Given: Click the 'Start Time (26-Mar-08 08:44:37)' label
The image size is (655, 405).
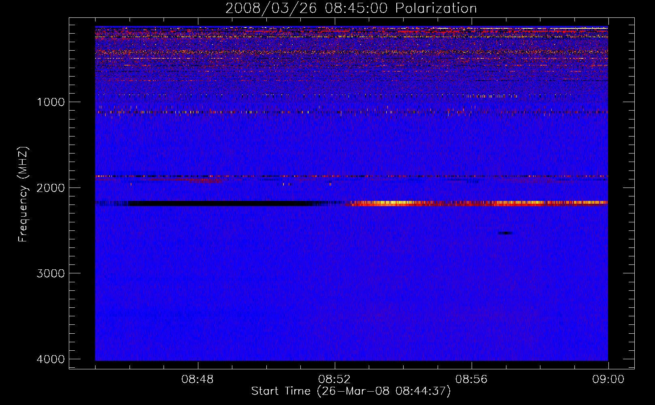Looking at the screenshot, I should [351, 391].
